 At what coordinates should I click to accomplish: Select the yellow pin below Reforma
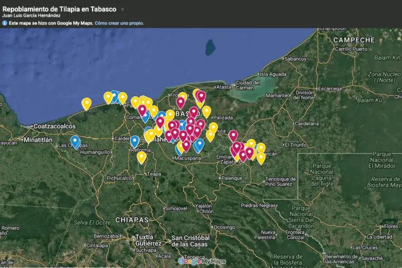click(x=141, y=157)
